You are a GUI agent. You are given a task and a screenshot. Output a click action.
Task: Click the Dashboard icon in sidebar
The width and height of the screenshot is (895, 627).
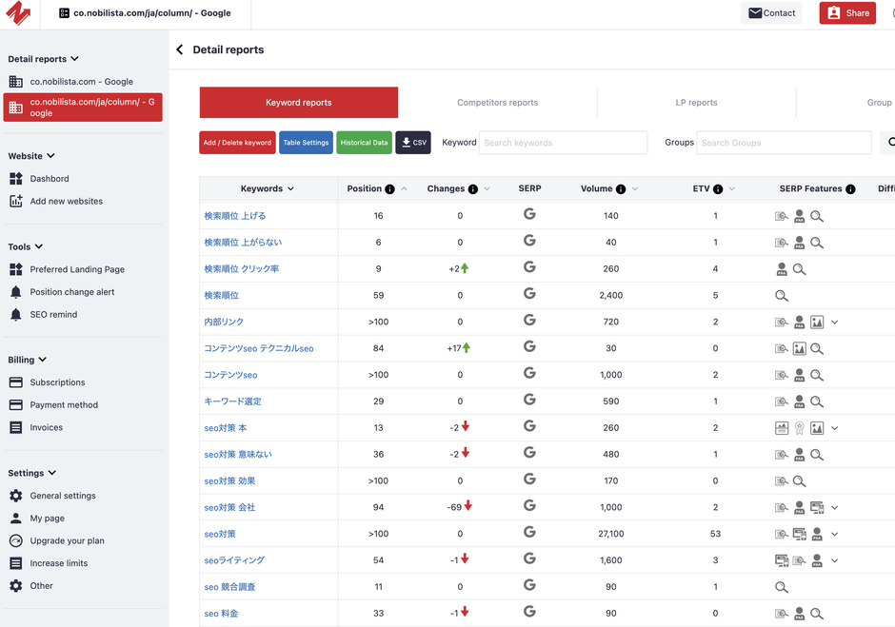click(15, 179)
